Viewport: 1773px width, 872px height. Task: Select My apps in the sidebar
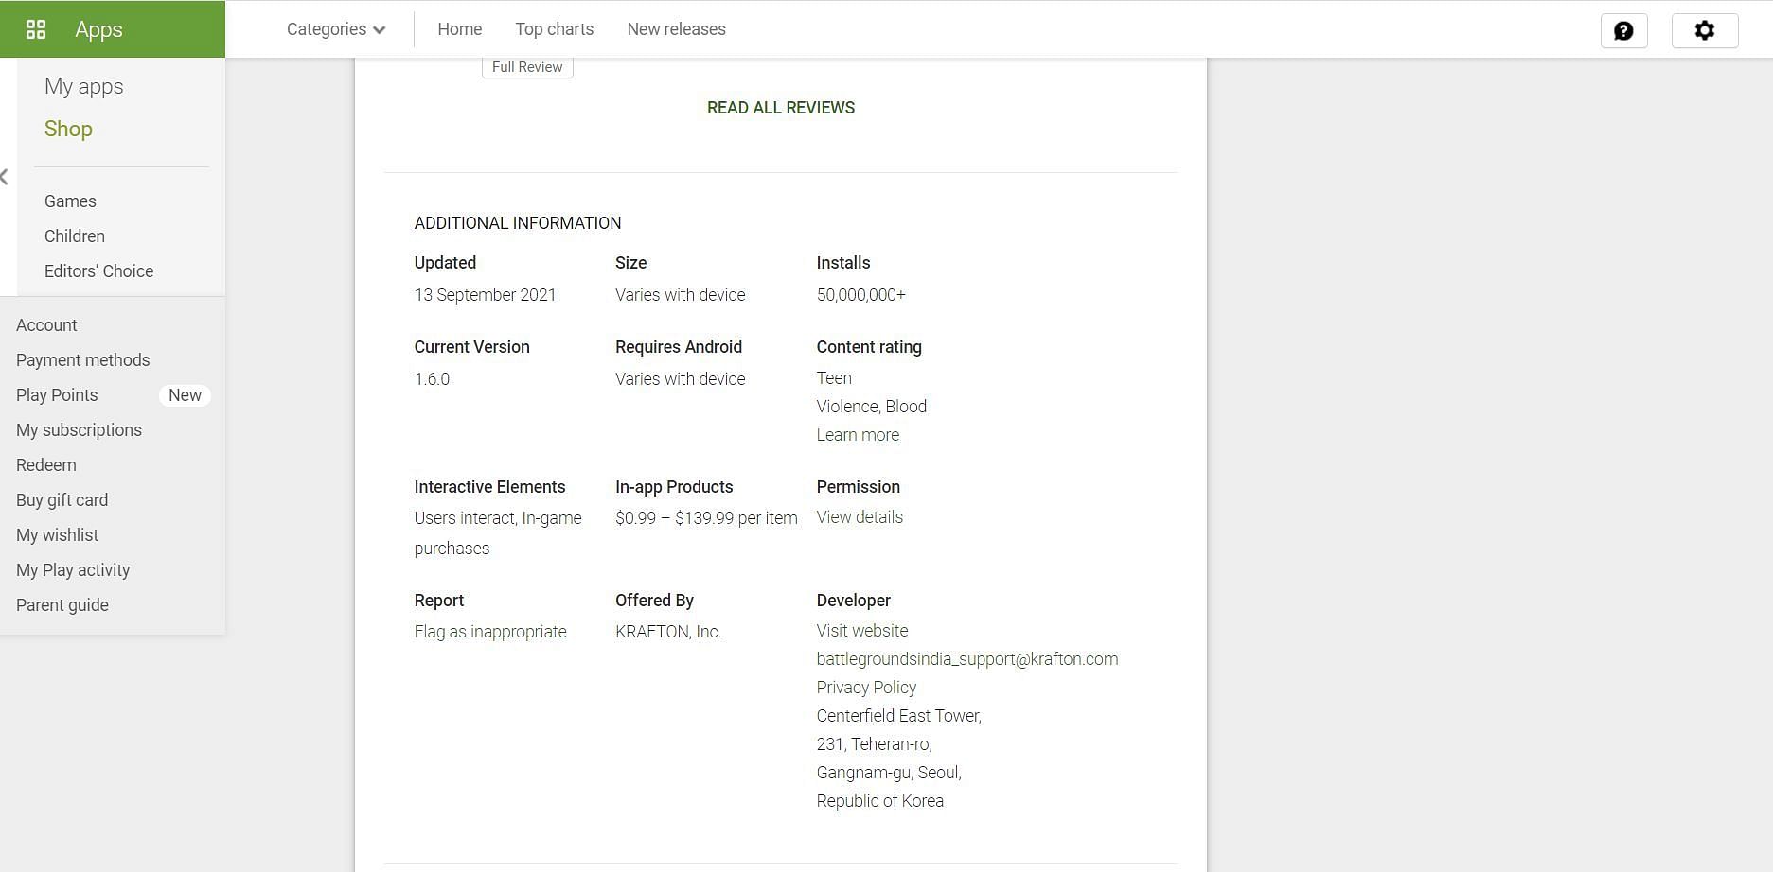pyautogui.click(x=83, y=86)
